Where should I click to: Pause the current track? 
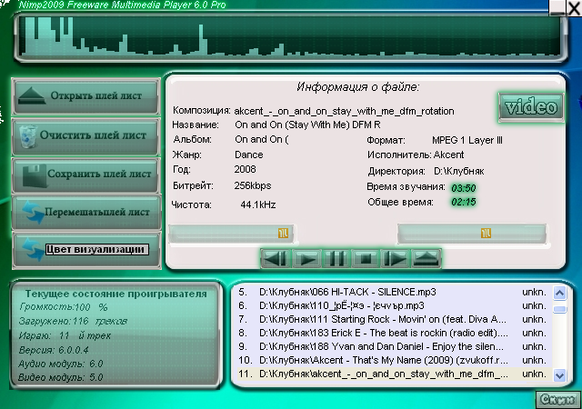pyautogui.click(x=336, y=258)
